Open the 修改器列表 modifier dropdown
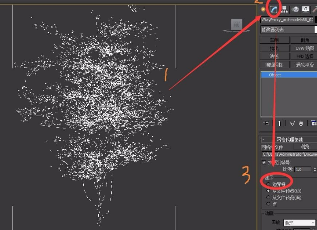317x230 pixels. click(x=289, y=30)
